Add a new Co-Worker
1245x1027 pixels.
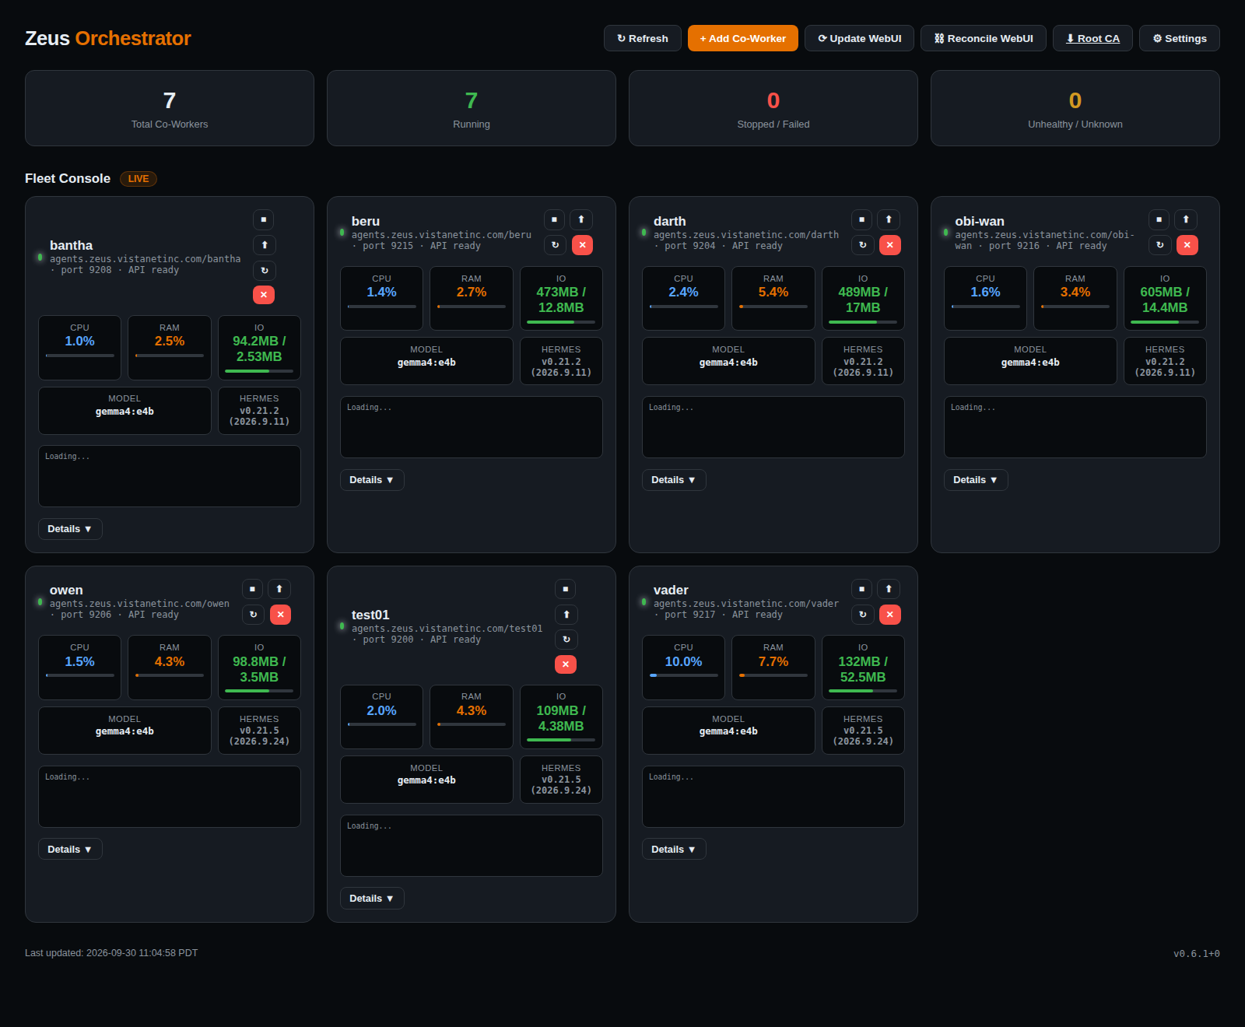[x=743, y=38]
